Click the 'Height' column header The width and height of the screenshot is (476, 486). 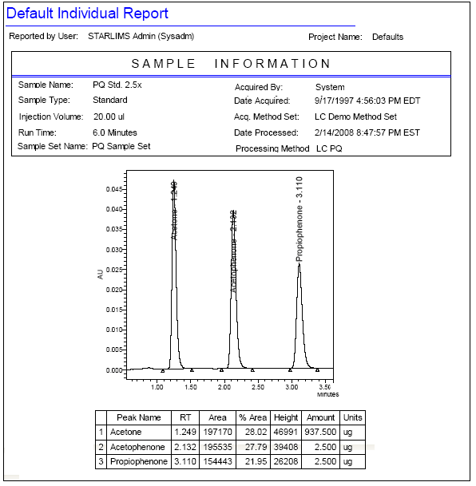pyautogui.click(x=286, y=418)
